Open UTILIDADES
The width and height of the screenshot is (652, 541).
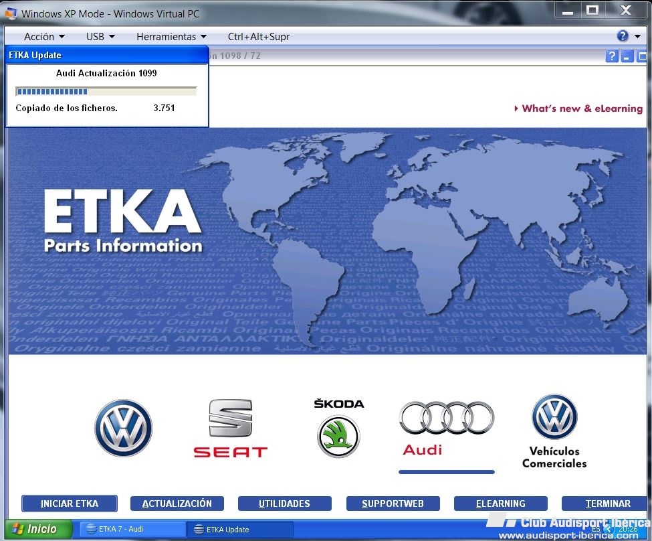click(x=285, y=504)
